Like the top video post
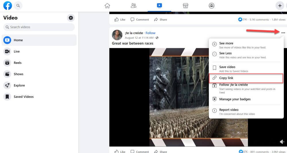287x153 pixels. [120, 19]
